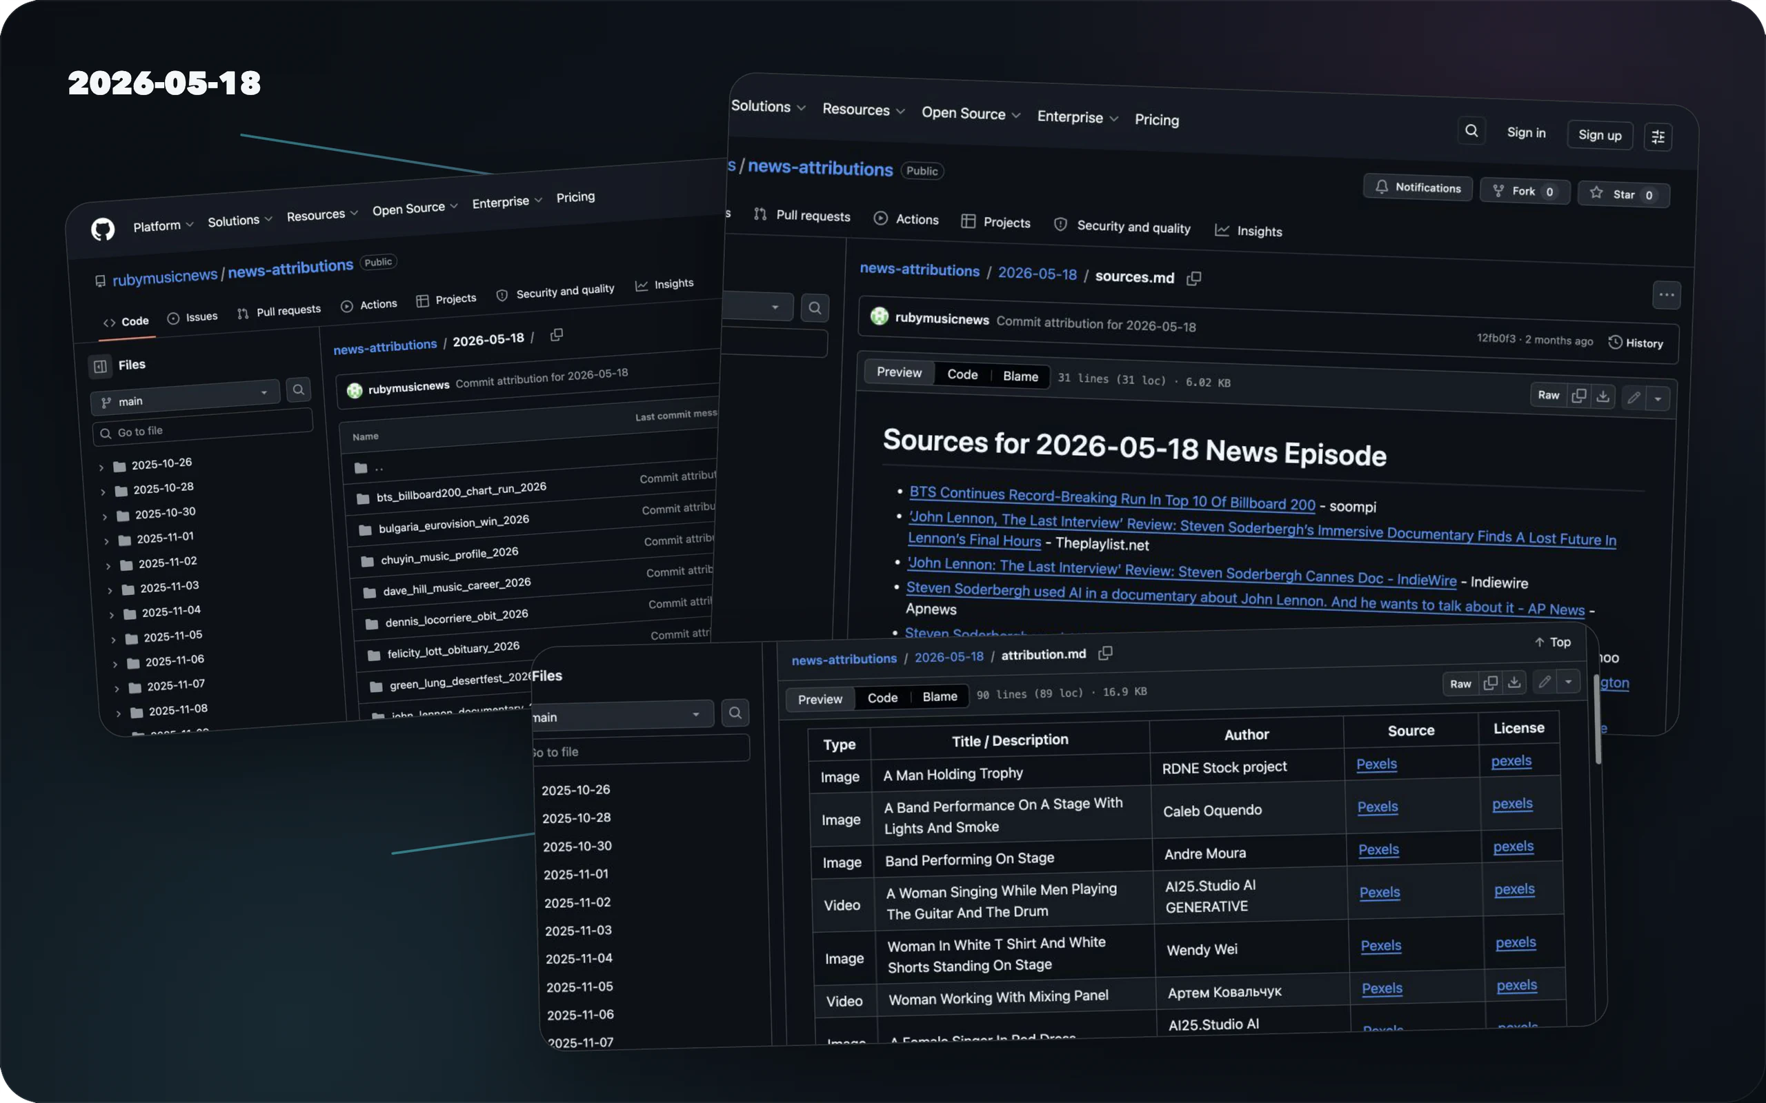
Task: Copy raw file icon in sources.md toolbar
Action: pyautogui.click(x=1578, y=396)
